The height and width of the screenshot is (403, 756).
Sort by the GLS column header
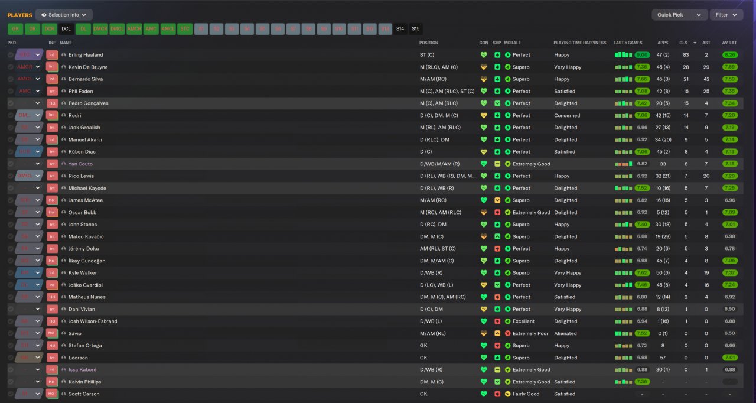point(683,43)
